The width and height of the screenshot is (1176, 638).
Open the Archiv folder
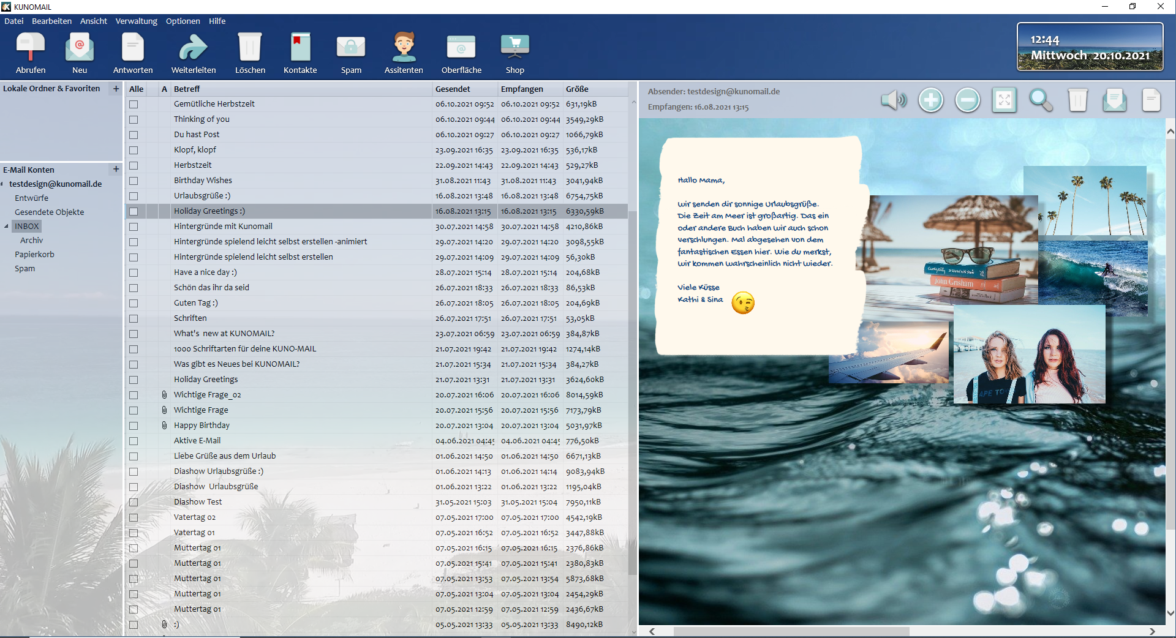pyautogui.click(x=31, y=240)
